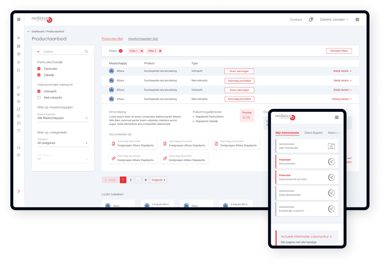385x264 pixels.
Task: Click the search magnifier icon
Action: coord(86,51)
